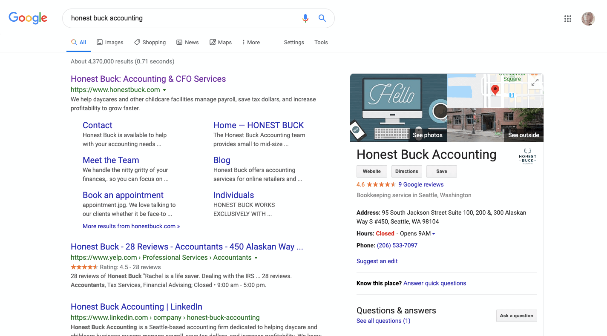Viewport: 607px width, 336px height.
Task: Open the Book an appointment sitelink
Action: tap(123, 195)
